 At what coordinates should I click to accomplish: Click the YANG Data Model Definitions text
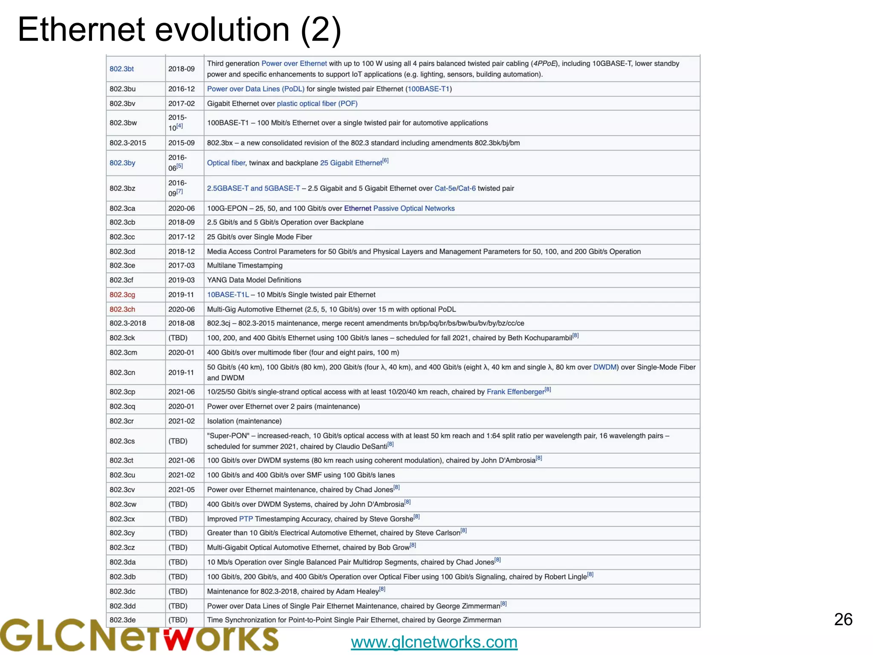coord(254,280)
